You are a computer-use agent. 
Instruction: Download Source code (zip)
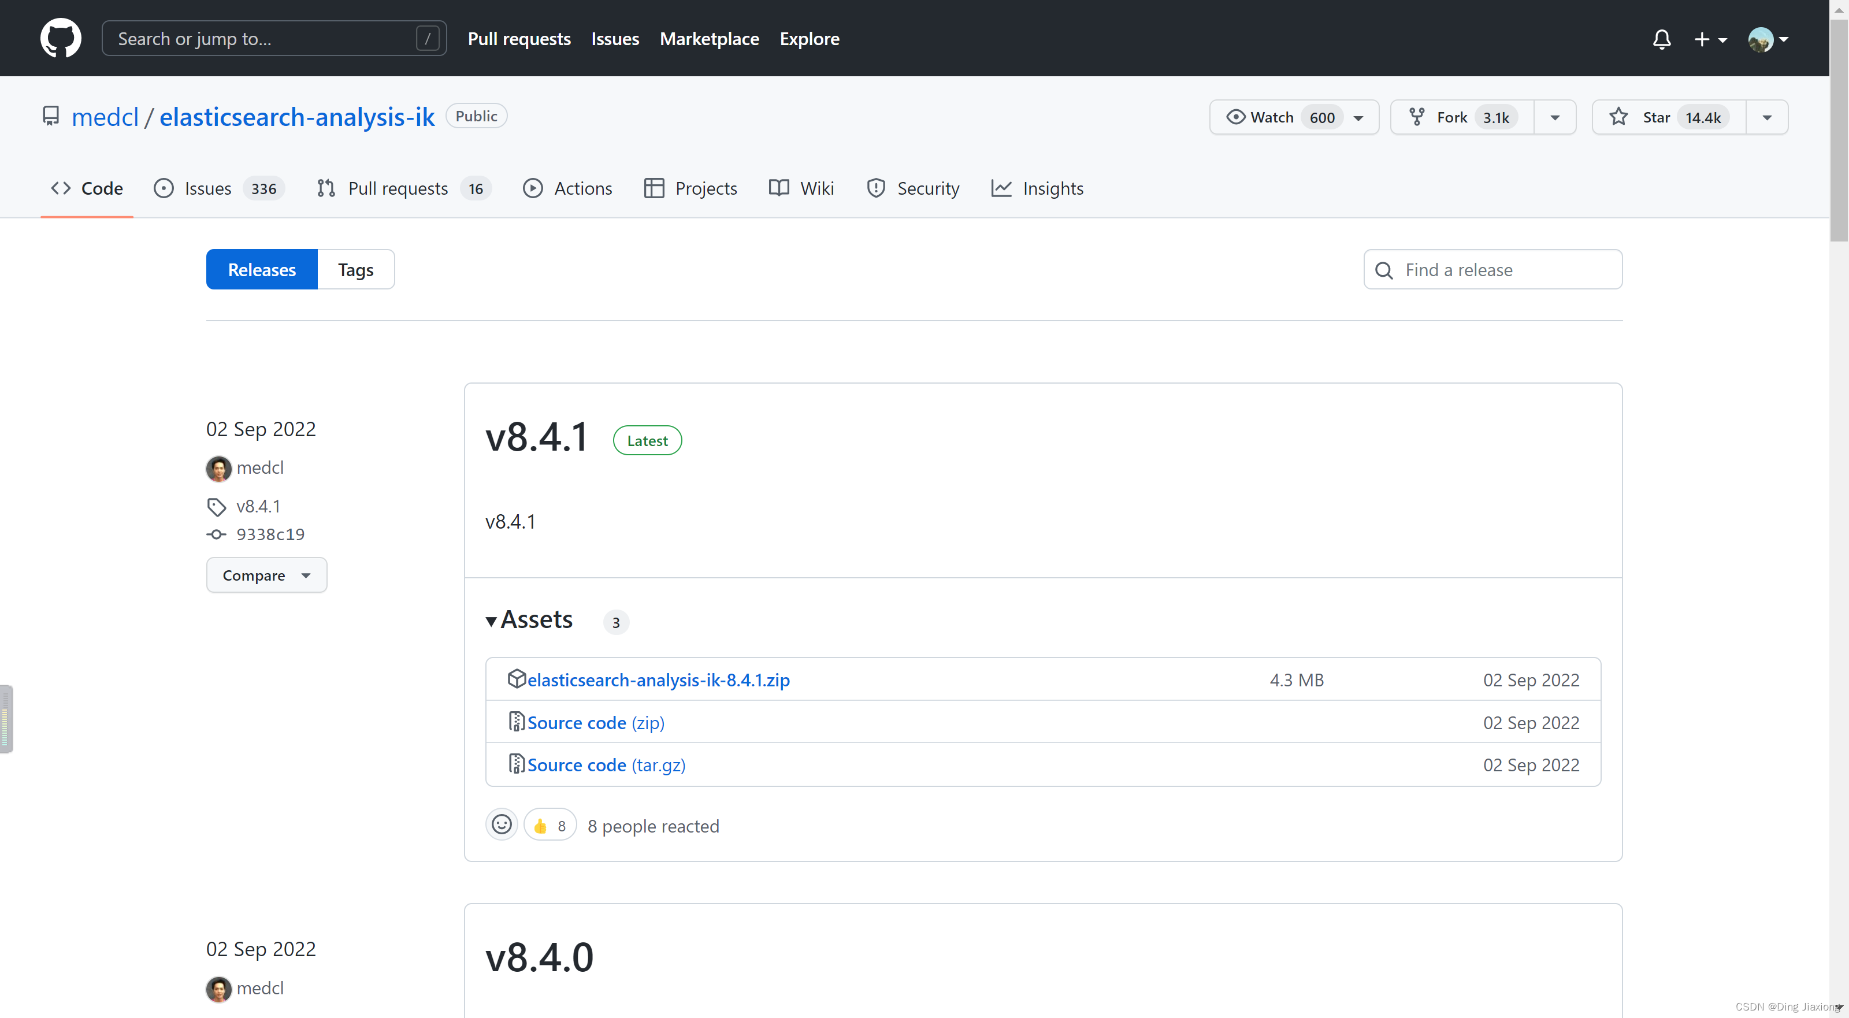pos(596,722)
